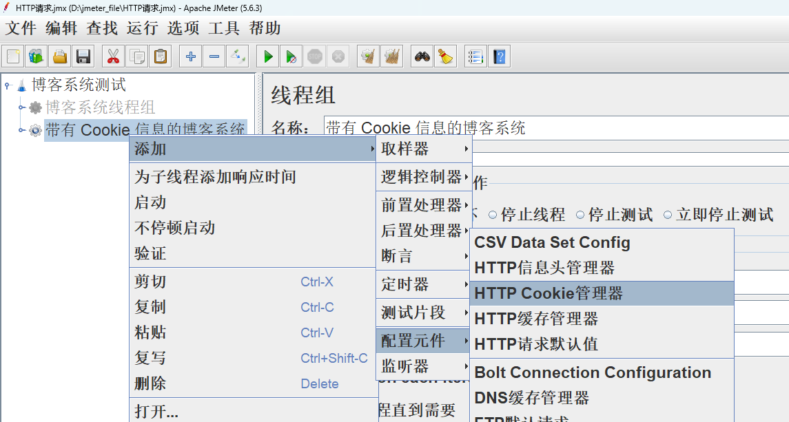Open the 后置处理器 submenu
Image resolution: width=789 pixels, height=422 pixels.
pyautogui.click(x=424, y=231)
